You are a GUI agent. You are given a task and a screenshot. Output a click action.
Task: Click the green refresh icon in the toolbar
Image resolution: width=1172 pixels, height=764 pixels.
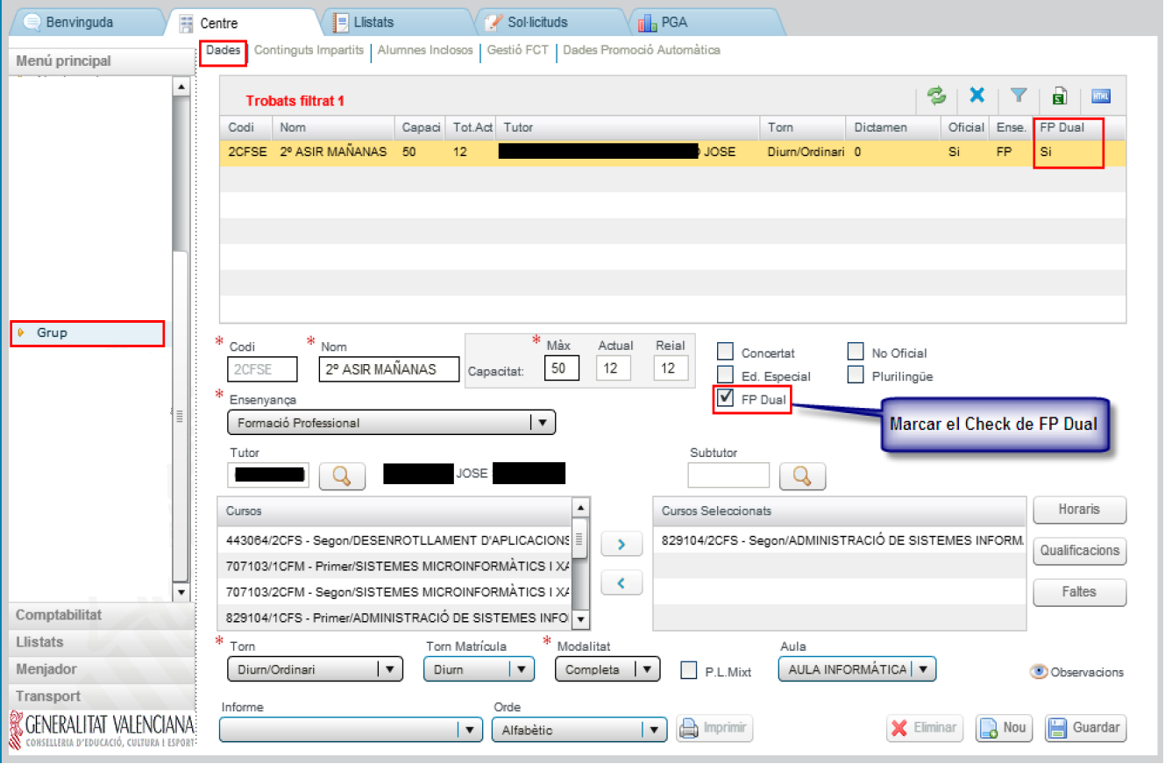[x=937, y=96]
